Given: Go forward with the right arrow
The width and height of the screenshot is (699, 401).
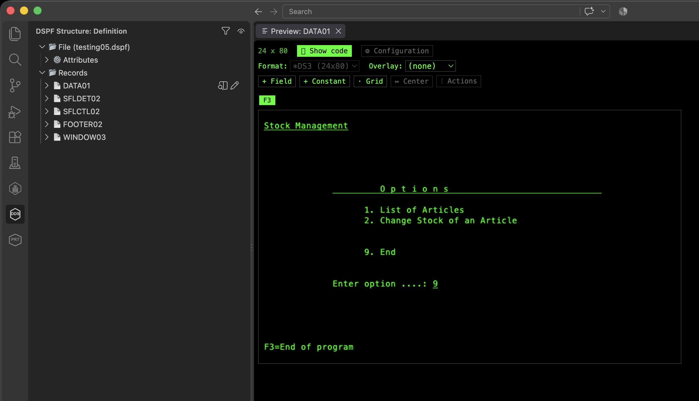Looking at the screenshot, I should [274, 12].
